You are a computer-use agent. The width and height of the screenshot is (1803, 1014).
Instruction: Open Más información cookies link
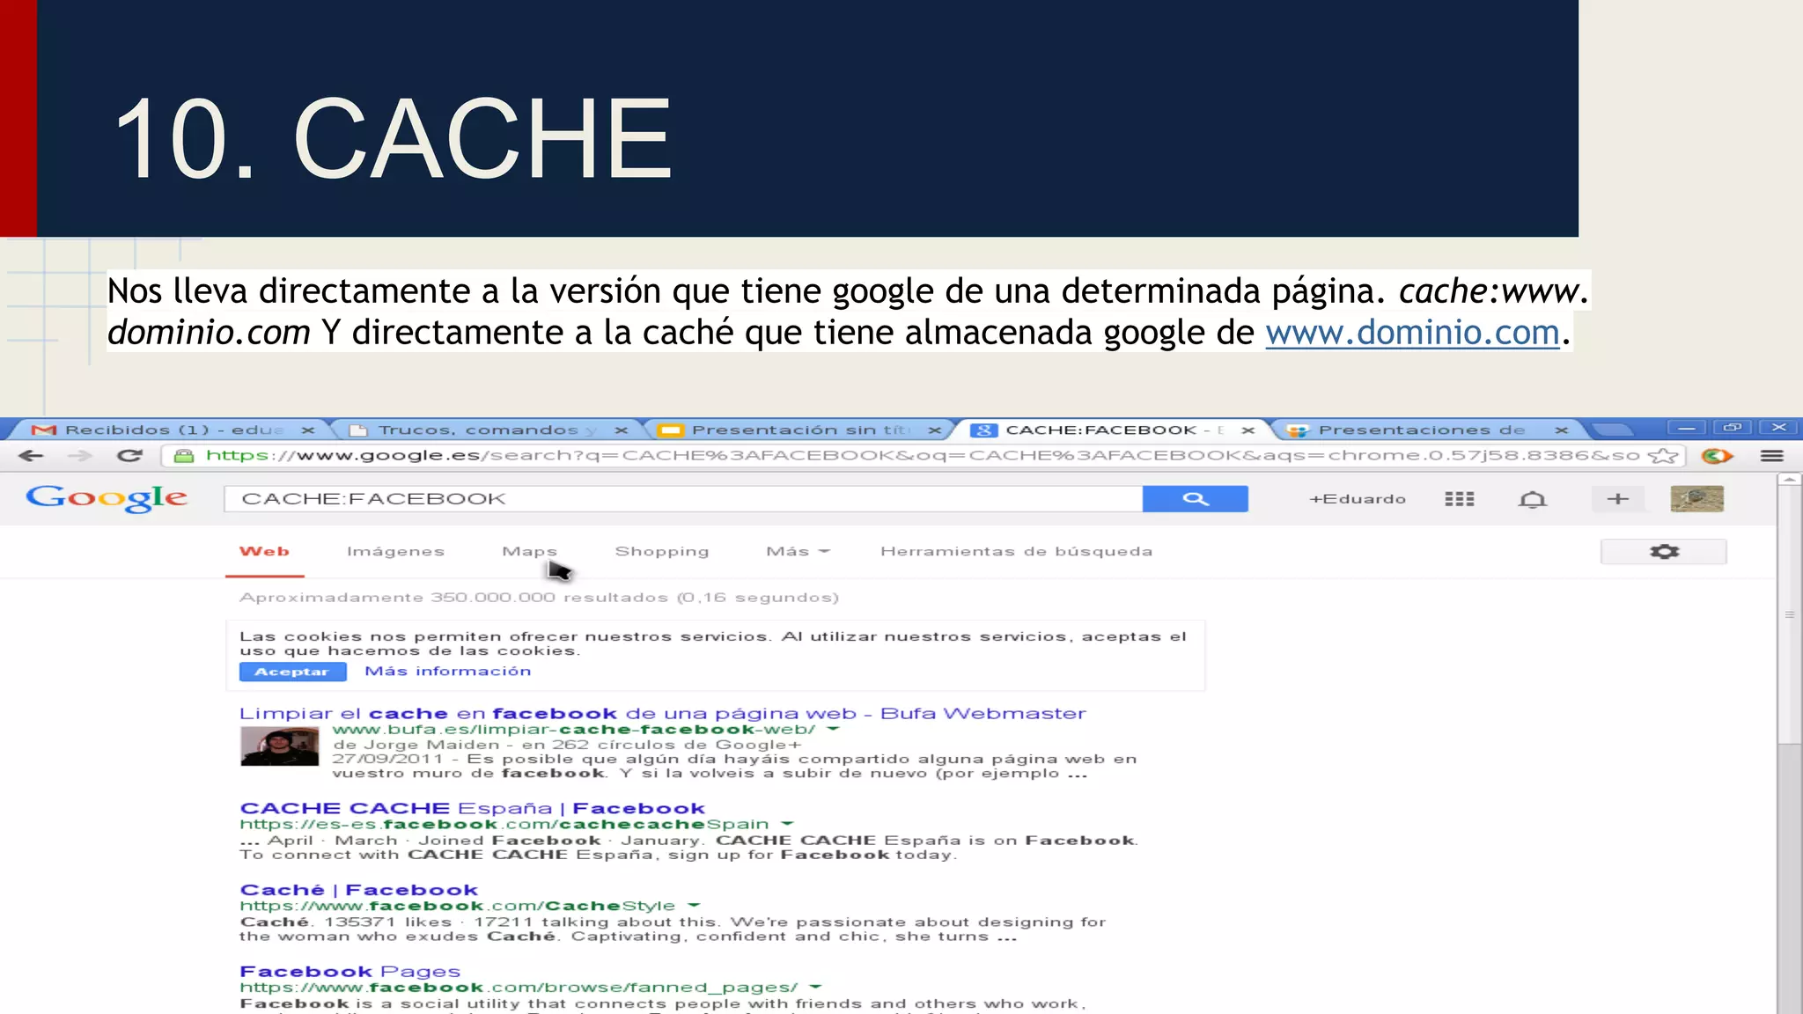coord(447,672)
